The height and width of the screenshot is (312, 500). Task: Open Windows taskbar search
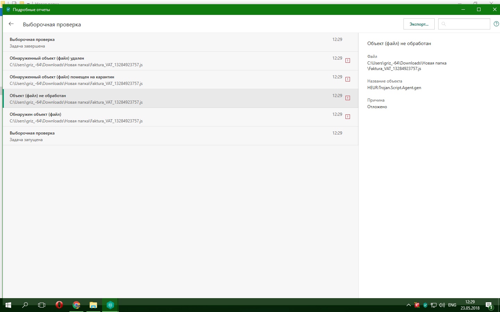point(25,305)
